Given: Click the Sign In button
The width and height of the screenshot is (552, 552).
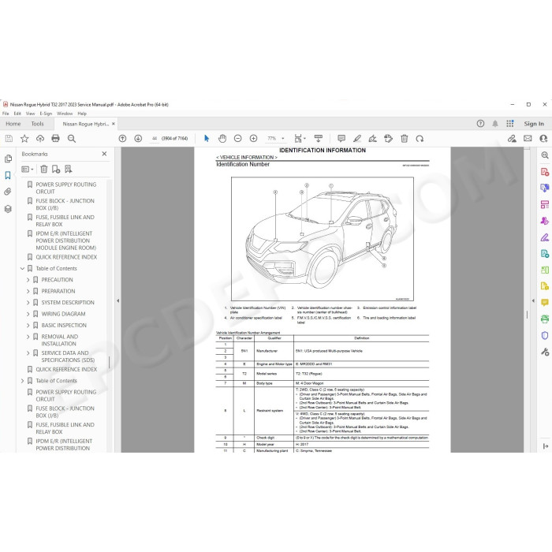Looking at the screenshot, I should (534, 124).
